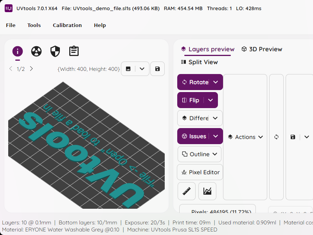Open the Information tab icon
The height and width of the screenshot is (235, 313).
(18, 51)
